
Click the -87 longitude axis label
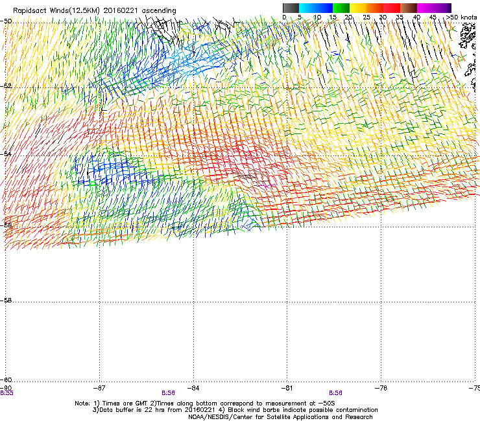click(x=99, y=388)
